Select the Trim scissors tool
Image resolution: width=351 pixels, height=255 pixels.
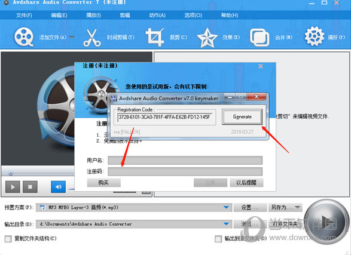[x=91, y=38]
